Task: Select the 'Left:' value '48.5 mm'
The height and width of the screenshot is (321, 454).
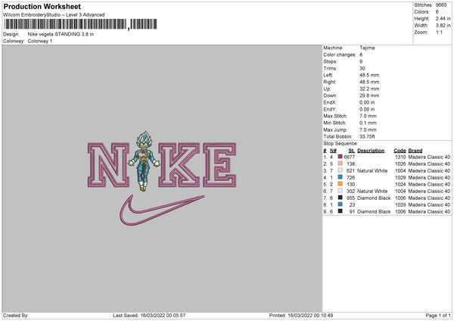Action: click(369, 75)
